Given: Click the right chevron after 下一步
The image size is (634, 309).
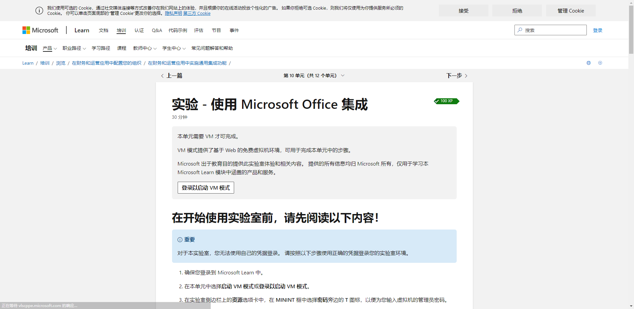Looking at the screenshot, I should tap(466, 76).
